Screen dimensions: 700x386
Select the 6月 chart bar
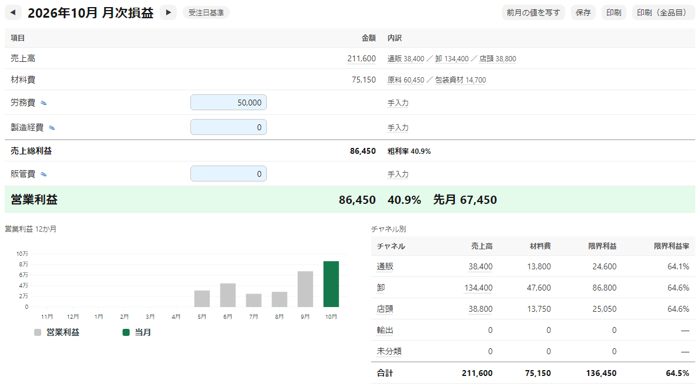click(227, 295)
